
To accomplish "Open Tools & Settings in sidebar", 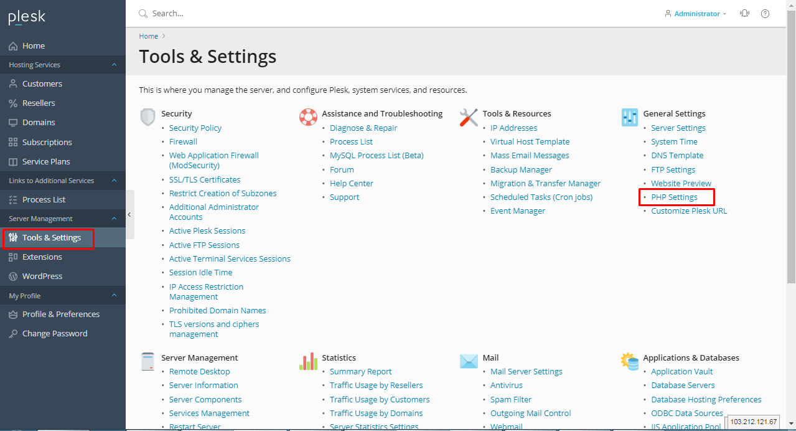I will 63,238.
